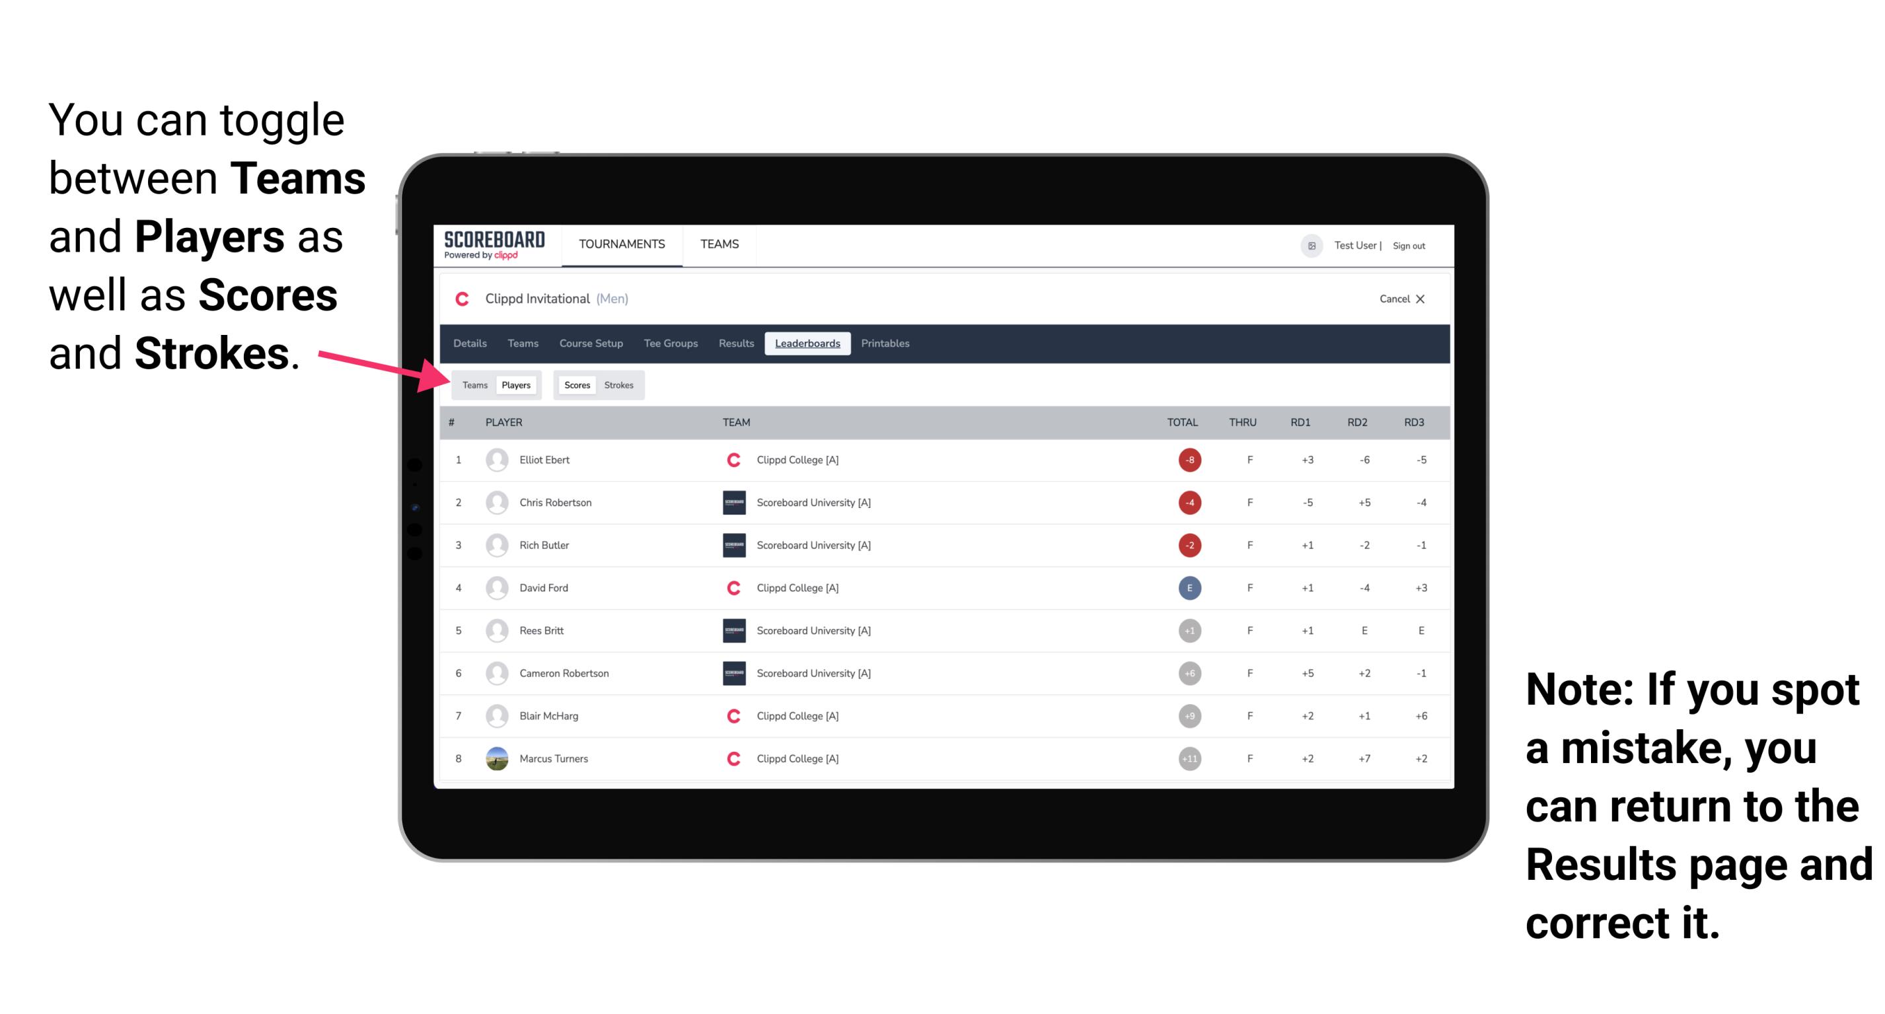Click the Clippd 'C' logo icon in header
Image resolution: width=1885 pixels, height=1014 pixels.
click(x=463, y=299)
